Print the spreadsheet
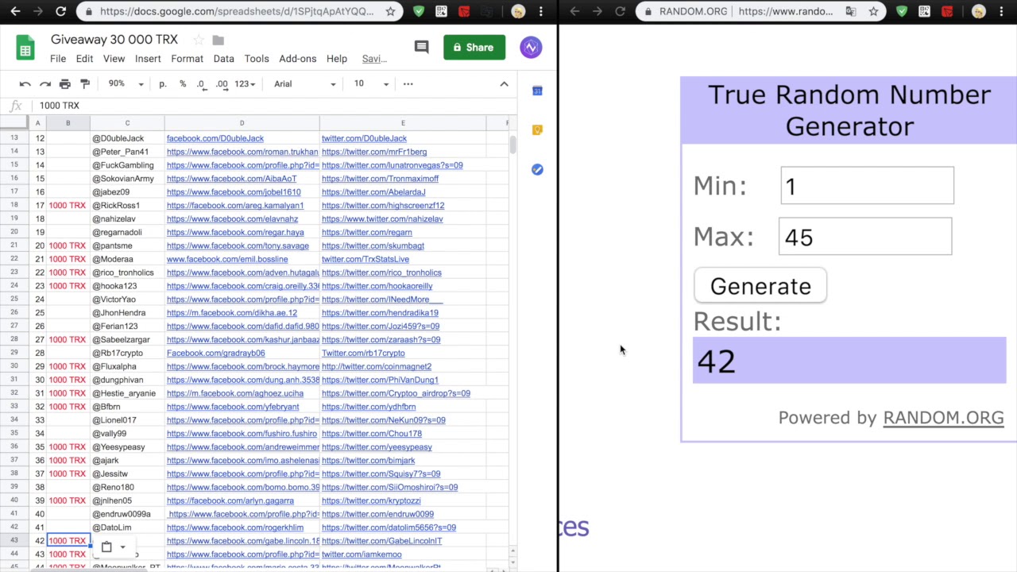This screenshot has width=1017, height=572. coord(65,84)
